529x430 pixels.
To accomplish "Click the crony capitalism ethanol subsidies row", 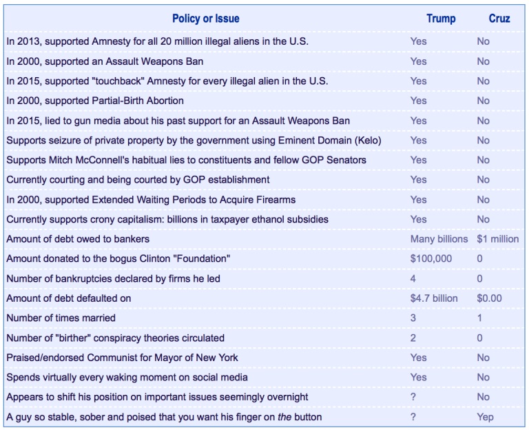I will [167, 219].
